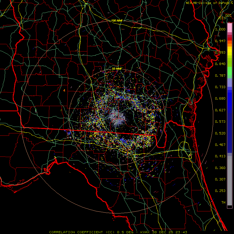Click the pink top segment of color bar
The height and width of the screenshot is (234, 234).
(x=230, y=28)
